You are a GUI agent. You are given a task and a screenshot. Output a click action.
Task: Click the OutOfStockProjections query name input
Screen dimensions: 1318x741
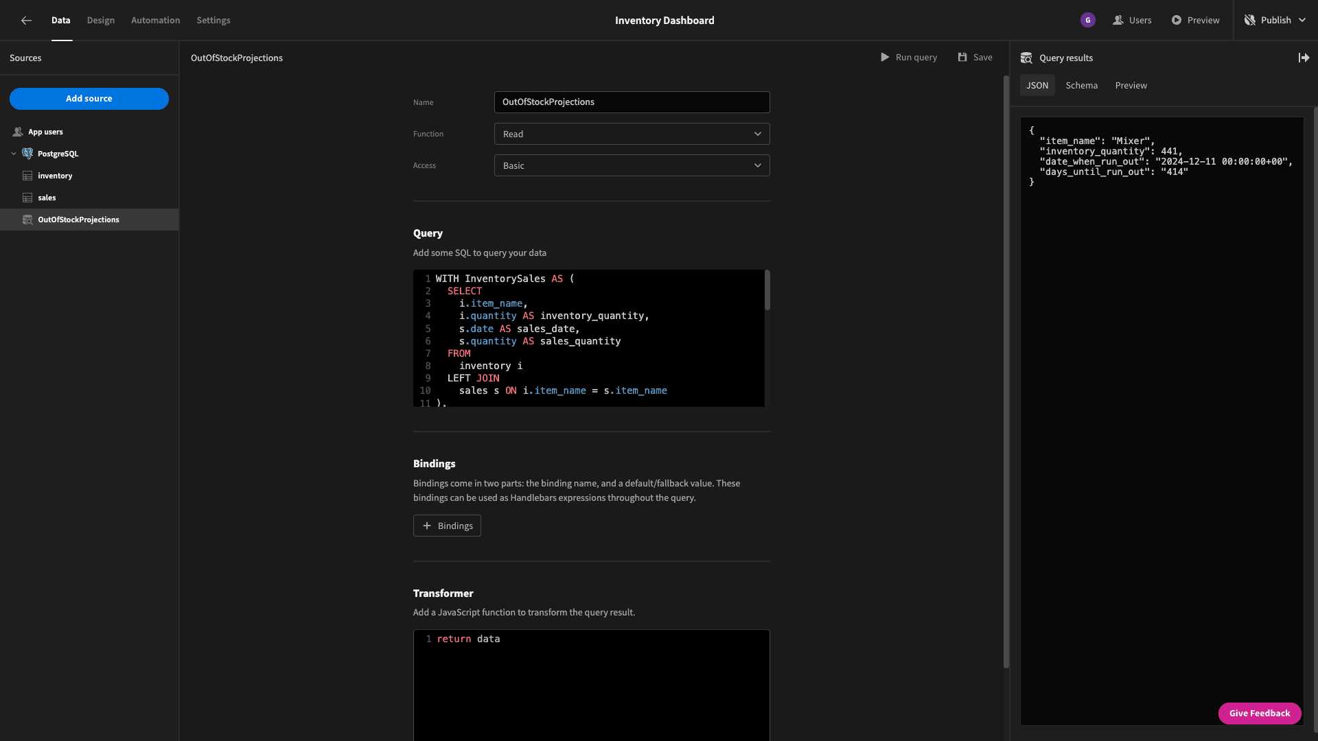click(x=631, y=102)
